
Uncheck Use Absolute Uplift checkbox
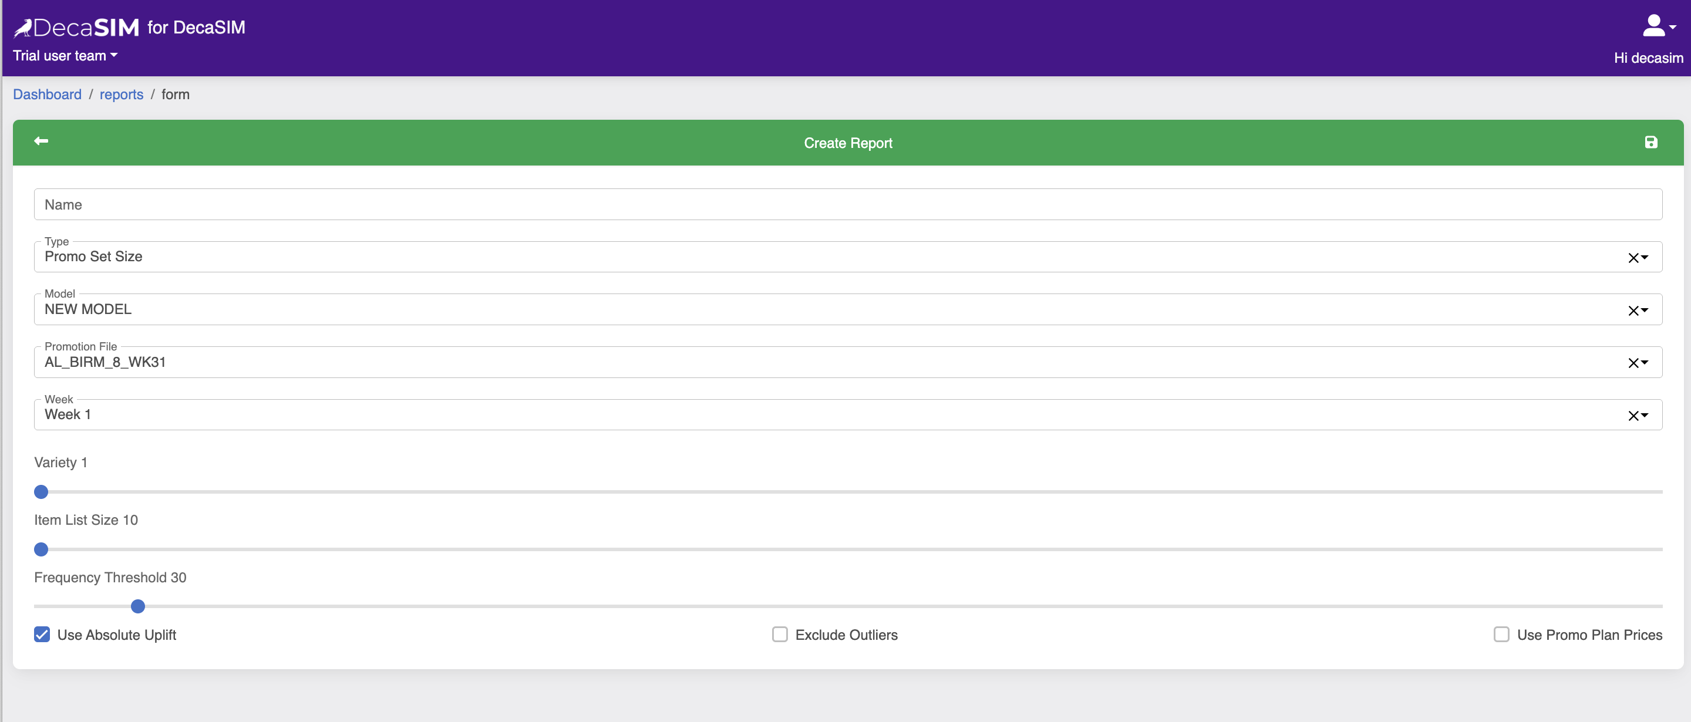click(x=42, y=634)
